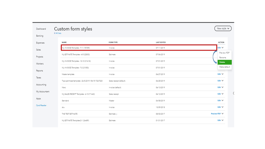The height and width of the screenshot is (149, 265).
Task: Open the Reports sidebar item
Action: 40,71
